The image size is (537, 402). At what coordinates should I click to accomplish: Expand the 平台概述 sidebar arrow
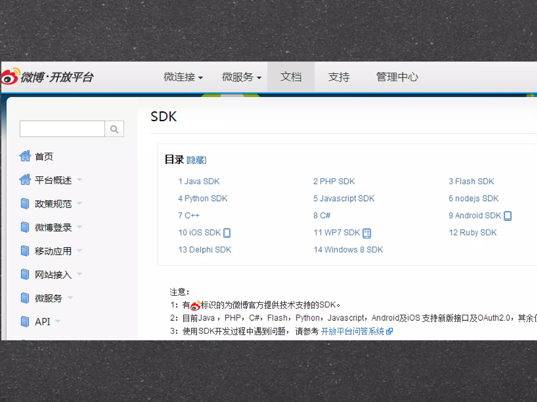[79, 180]
